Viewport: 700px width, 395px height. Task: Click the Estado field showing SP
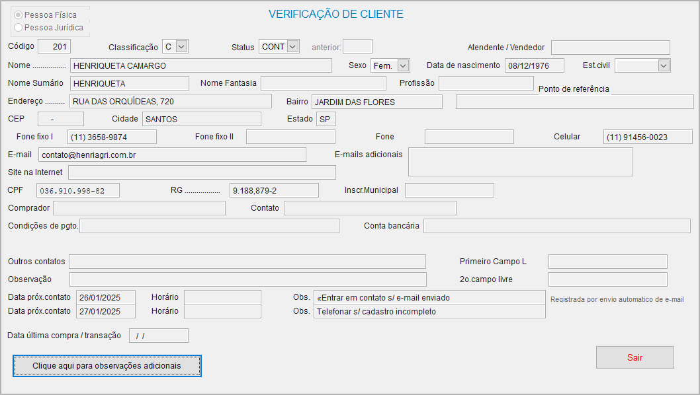click(326, 119)
